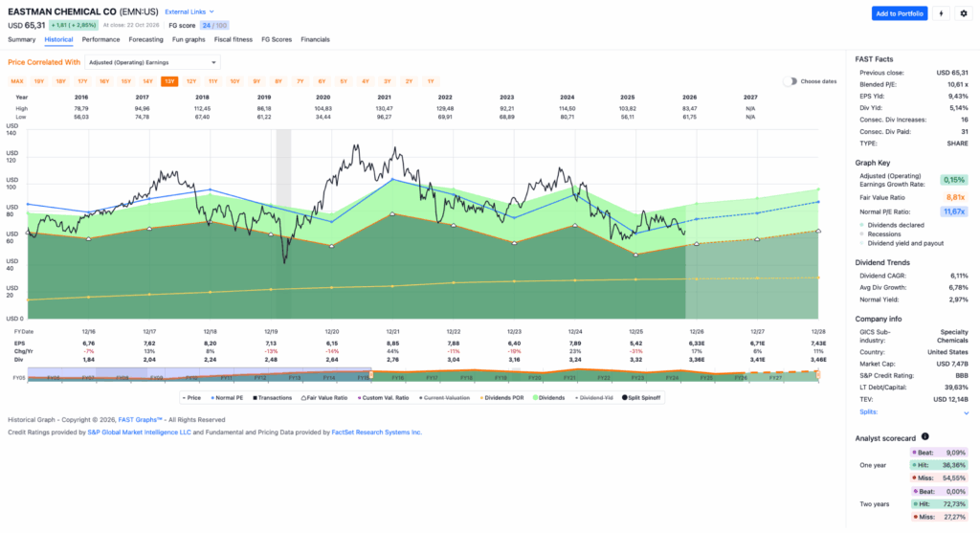Screen dimensions: 980x533
Task: Select the 15Y time range
Action: 125,81
